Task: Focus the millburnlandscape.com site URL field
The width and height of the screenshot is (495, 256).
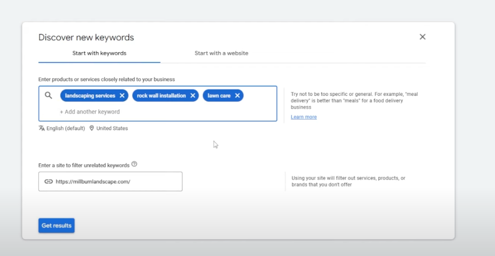Action: [x=116, y=181]
